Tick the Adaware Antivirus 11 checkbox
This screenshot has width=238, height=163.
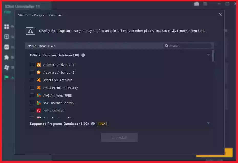tap(32, 65)
